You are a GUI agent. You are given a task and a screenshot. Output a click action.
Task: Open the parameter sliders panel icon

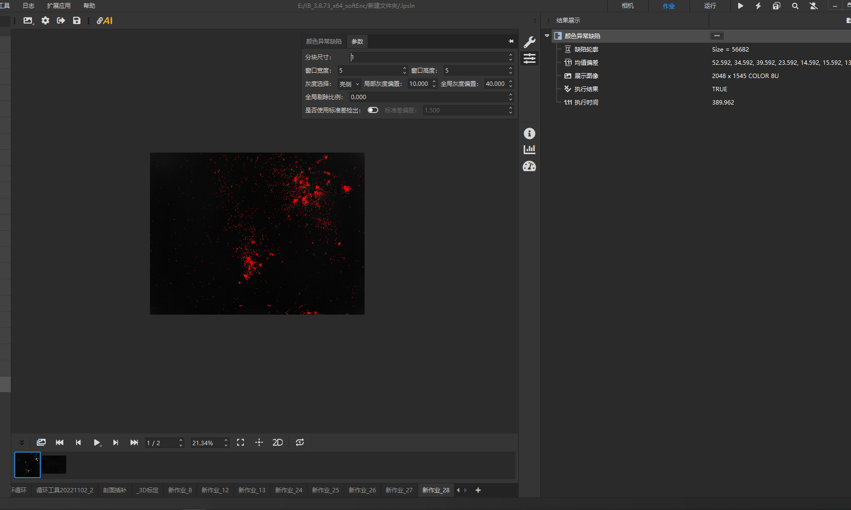click(529, 58)
